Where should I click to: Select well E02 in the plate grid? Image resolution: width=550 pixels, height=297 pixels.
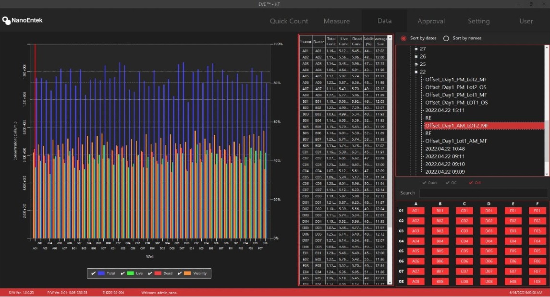click(x=513, y=221)
